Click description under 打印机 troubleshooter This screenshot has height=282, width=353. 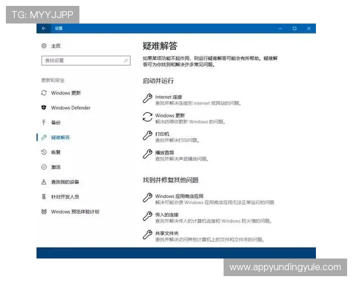pyautogui.click(x=177, y=140)
